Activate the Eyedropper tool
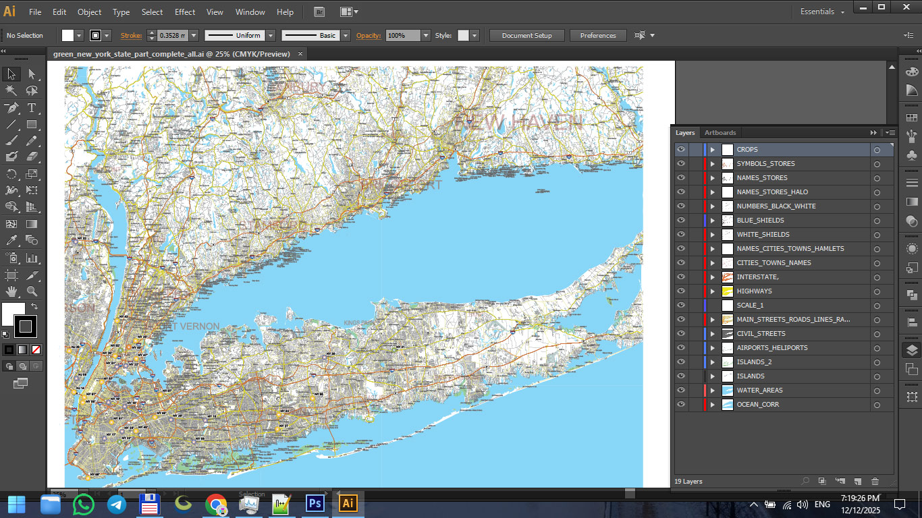Screen dimensions: 922x518 click(11, 240)
